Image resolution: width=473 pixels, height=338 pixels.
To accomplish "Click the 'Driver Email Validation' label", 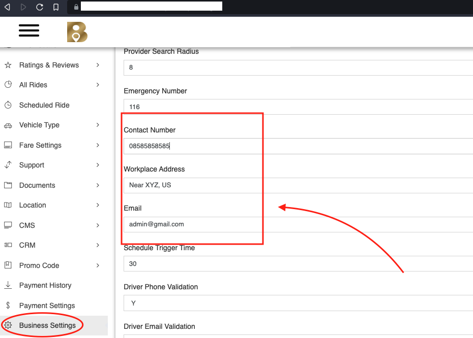I will [159, 326].
